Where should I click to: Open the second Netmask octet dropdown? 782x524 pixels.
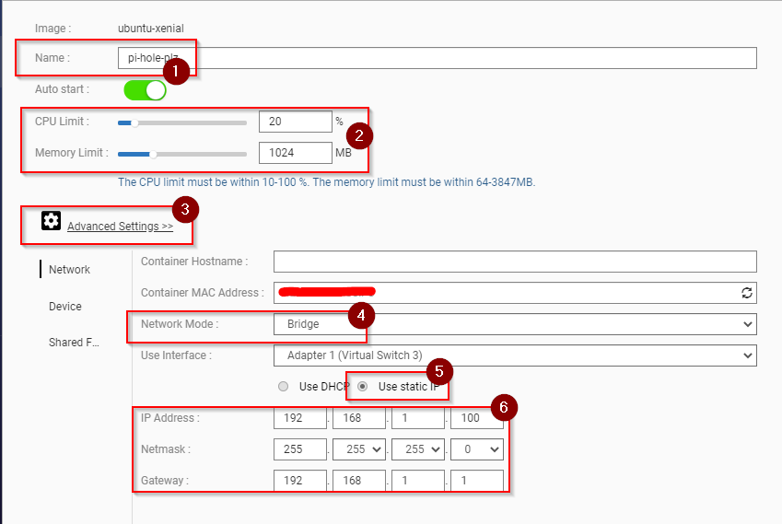click(x=358, y=449)
